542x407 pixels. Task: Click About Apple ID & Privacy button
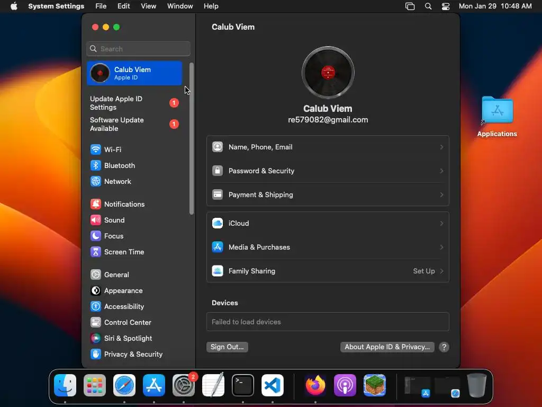tap(387, 347)
